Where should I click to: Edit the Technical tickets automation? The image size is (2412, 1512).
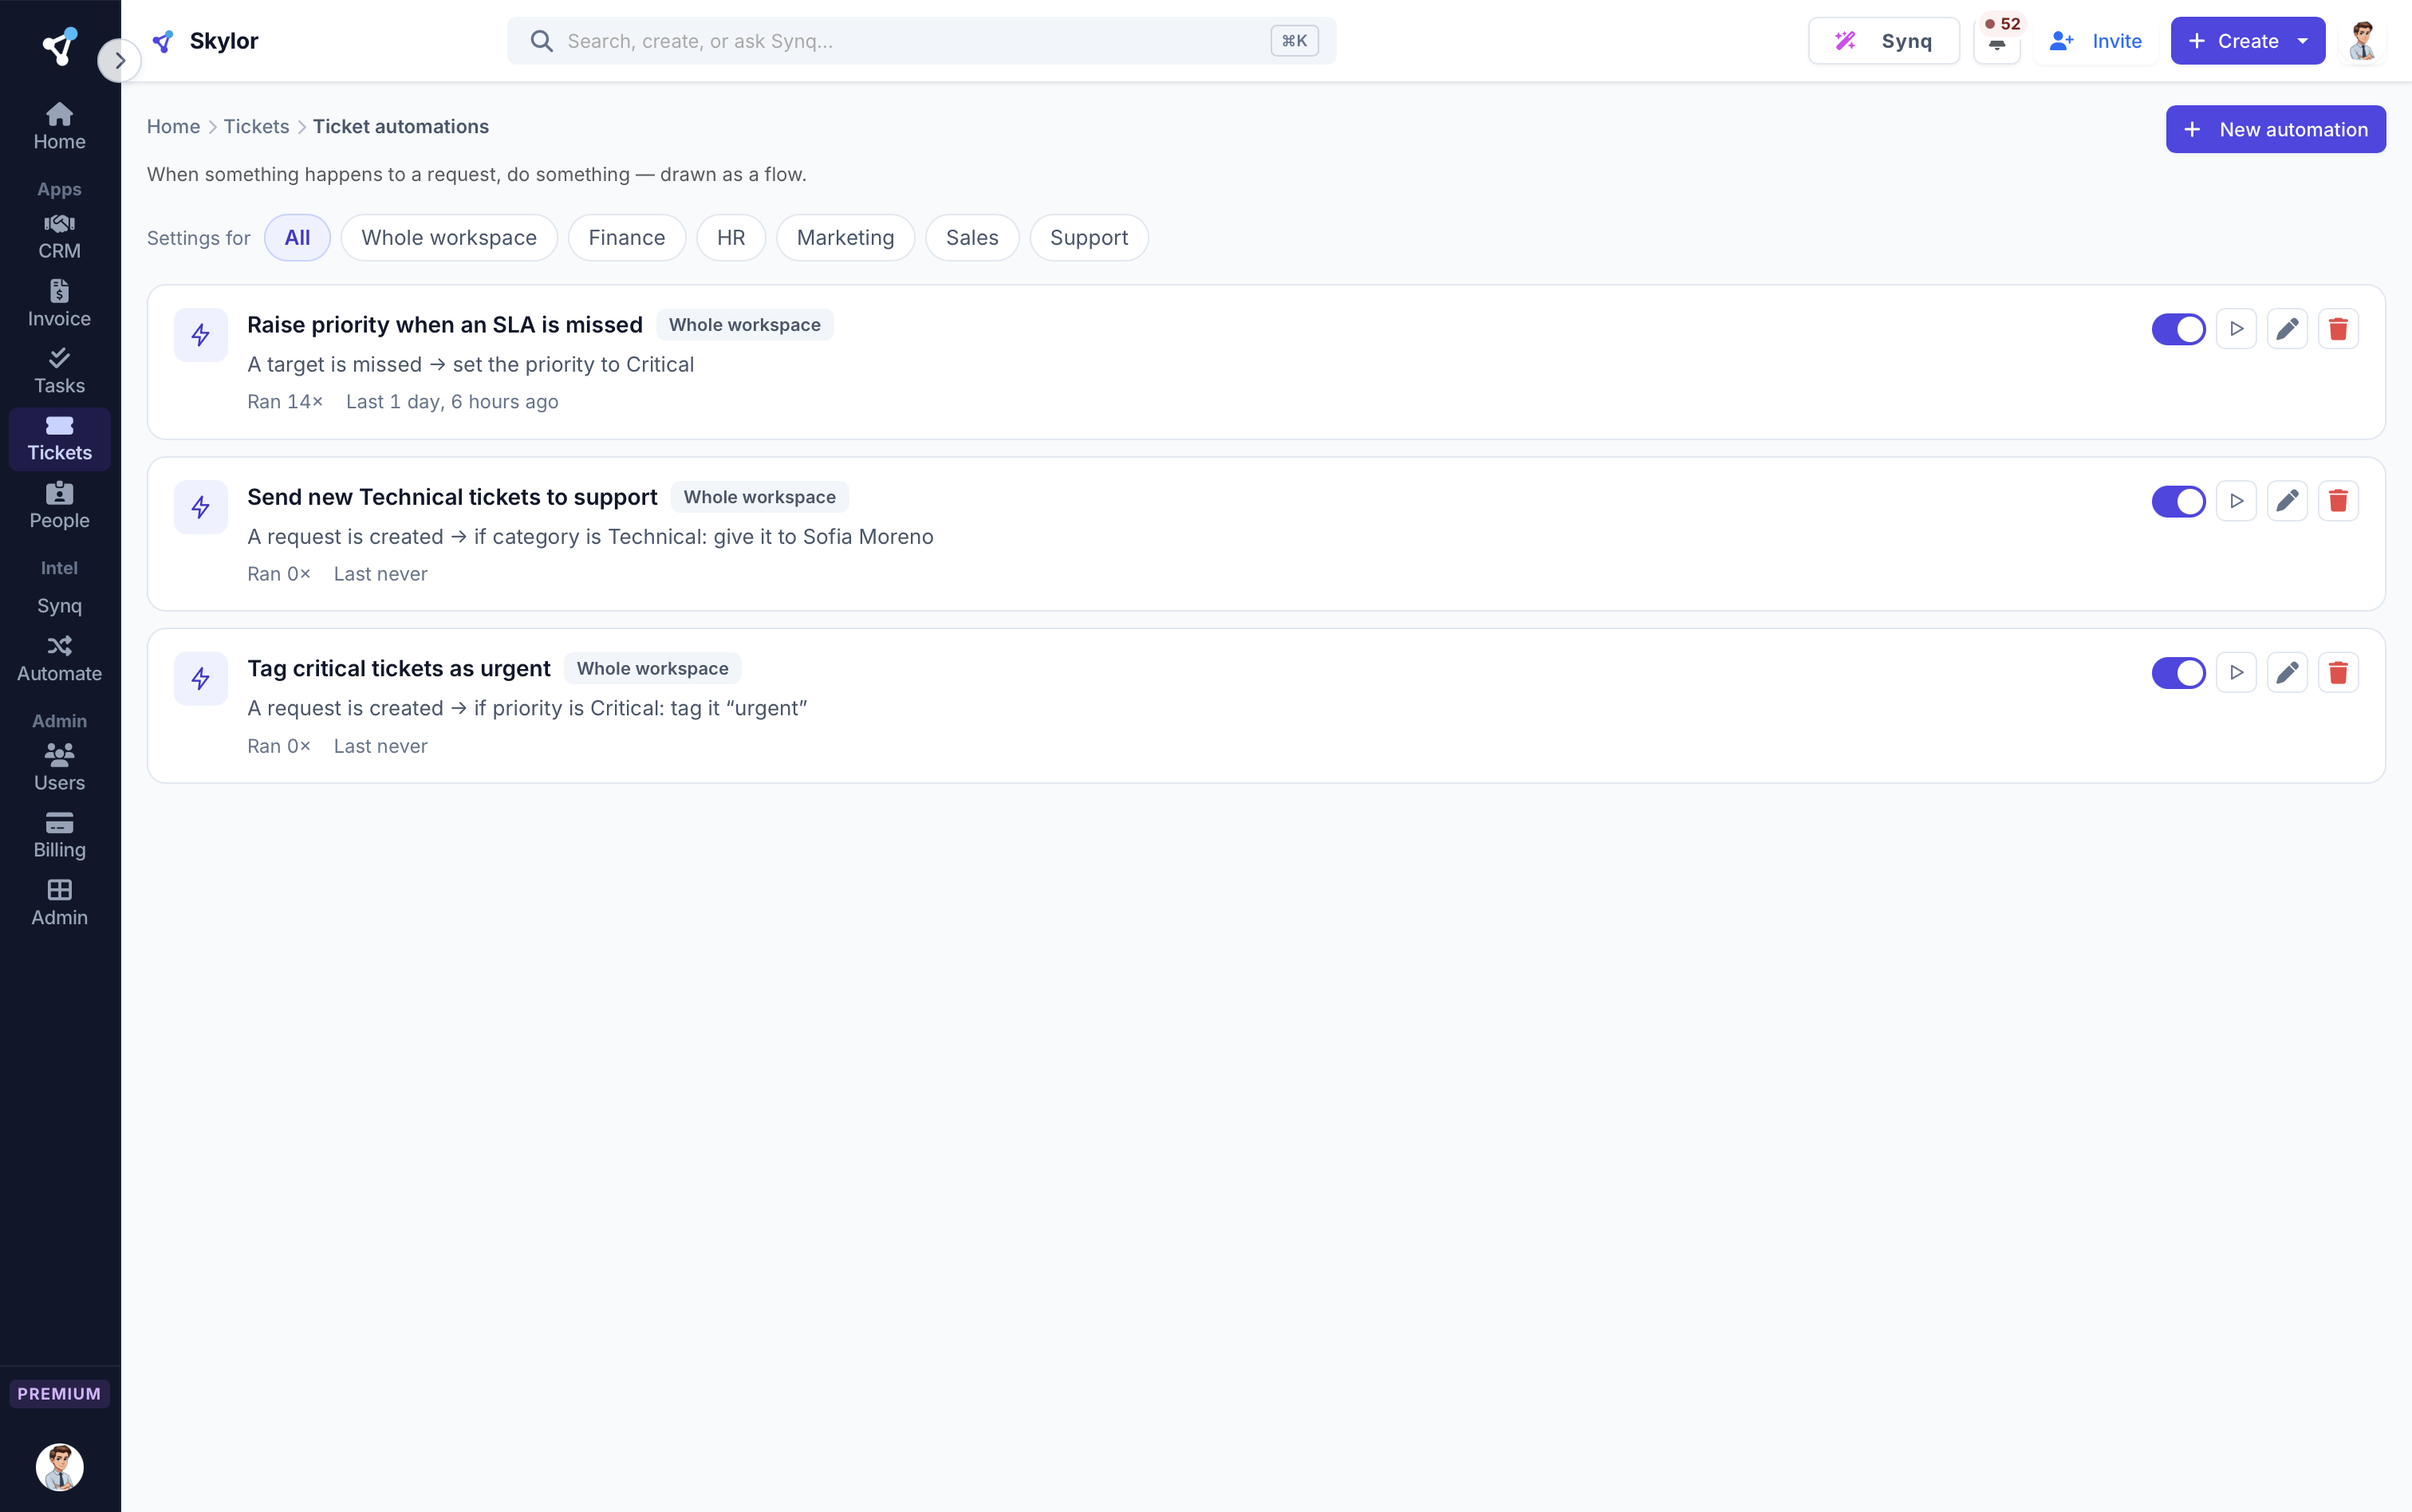[x=2287, y=501]
